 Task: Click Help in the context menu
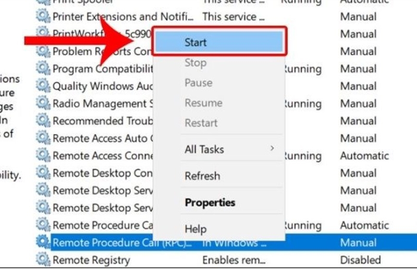[195, 229]
